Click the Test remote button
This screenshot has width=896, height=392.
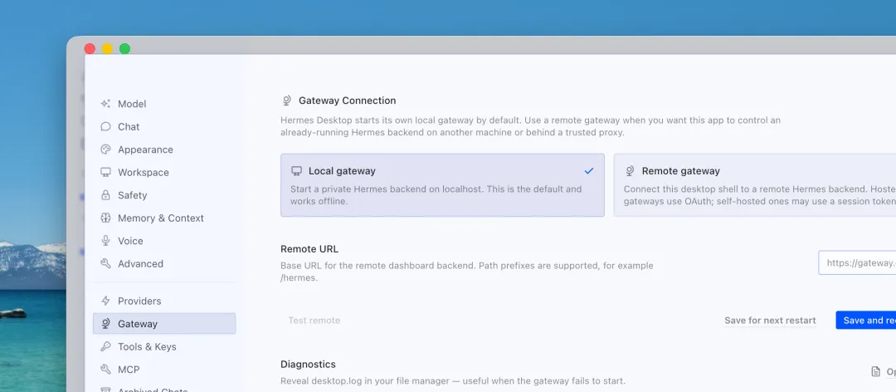(314, 321)
